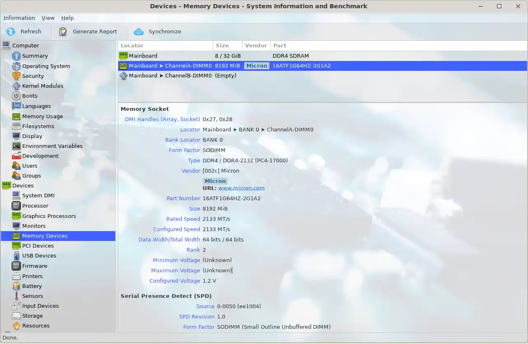Click the Generate Report clipboard icon
The image size is (528, 344).
click(x=63, y=31)
